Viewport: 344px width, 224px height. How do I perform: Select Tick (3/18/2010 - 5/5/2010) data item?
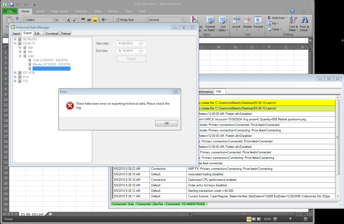click(50, 60)
